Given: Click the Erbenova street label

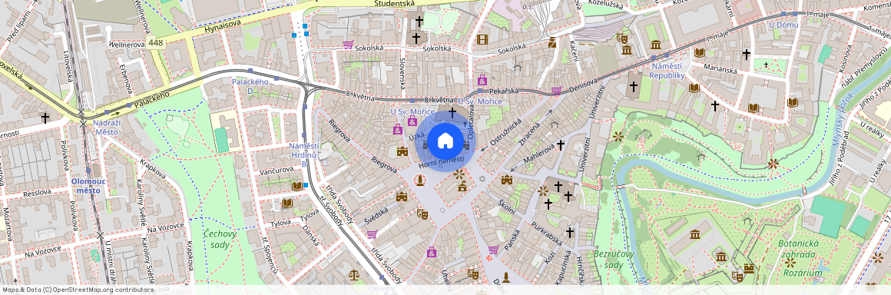Looking at the screenshot, I should [x=125, y=80].
